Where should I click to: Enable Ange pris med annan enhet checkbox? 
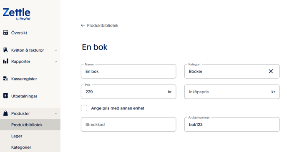(x=84, y=108)
